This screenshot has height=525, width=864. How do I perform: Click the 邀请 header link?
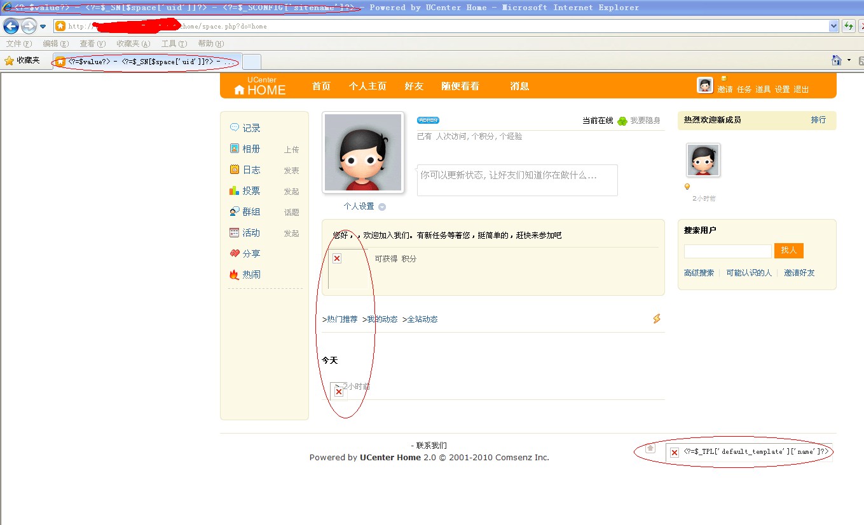coord(725,90)
